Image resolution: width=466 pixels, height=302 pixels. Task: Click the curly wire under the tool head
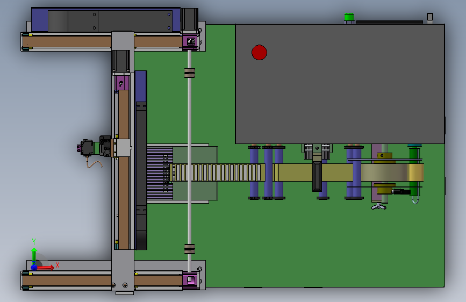[x=94, y=163]
